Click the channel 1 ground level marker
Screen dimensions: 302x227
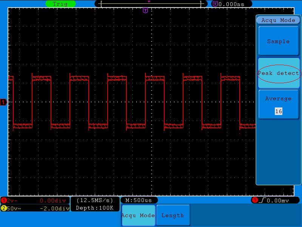[3, 102]
